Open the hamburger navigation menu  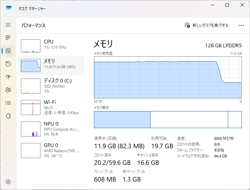[8, 25]
